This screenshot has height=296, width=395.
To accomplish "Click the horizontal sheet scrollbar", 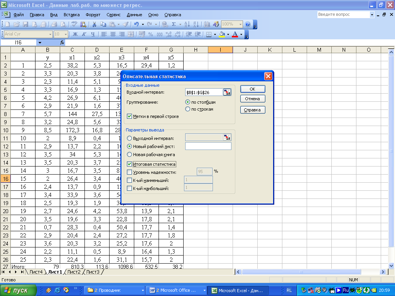I will click(301, 272).
